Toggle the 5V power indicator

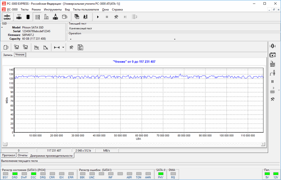point(267,173)
